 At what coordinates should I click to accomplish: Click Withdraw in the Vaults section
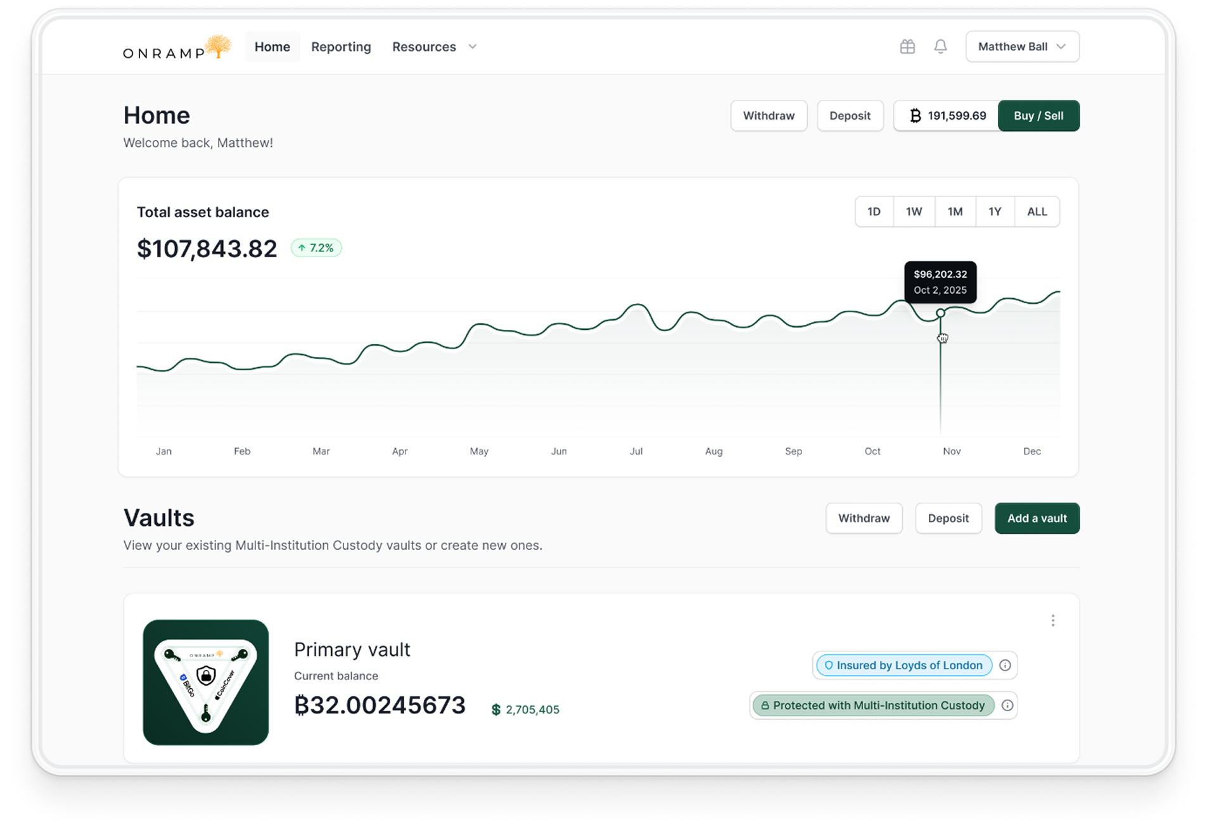(864, 519)
